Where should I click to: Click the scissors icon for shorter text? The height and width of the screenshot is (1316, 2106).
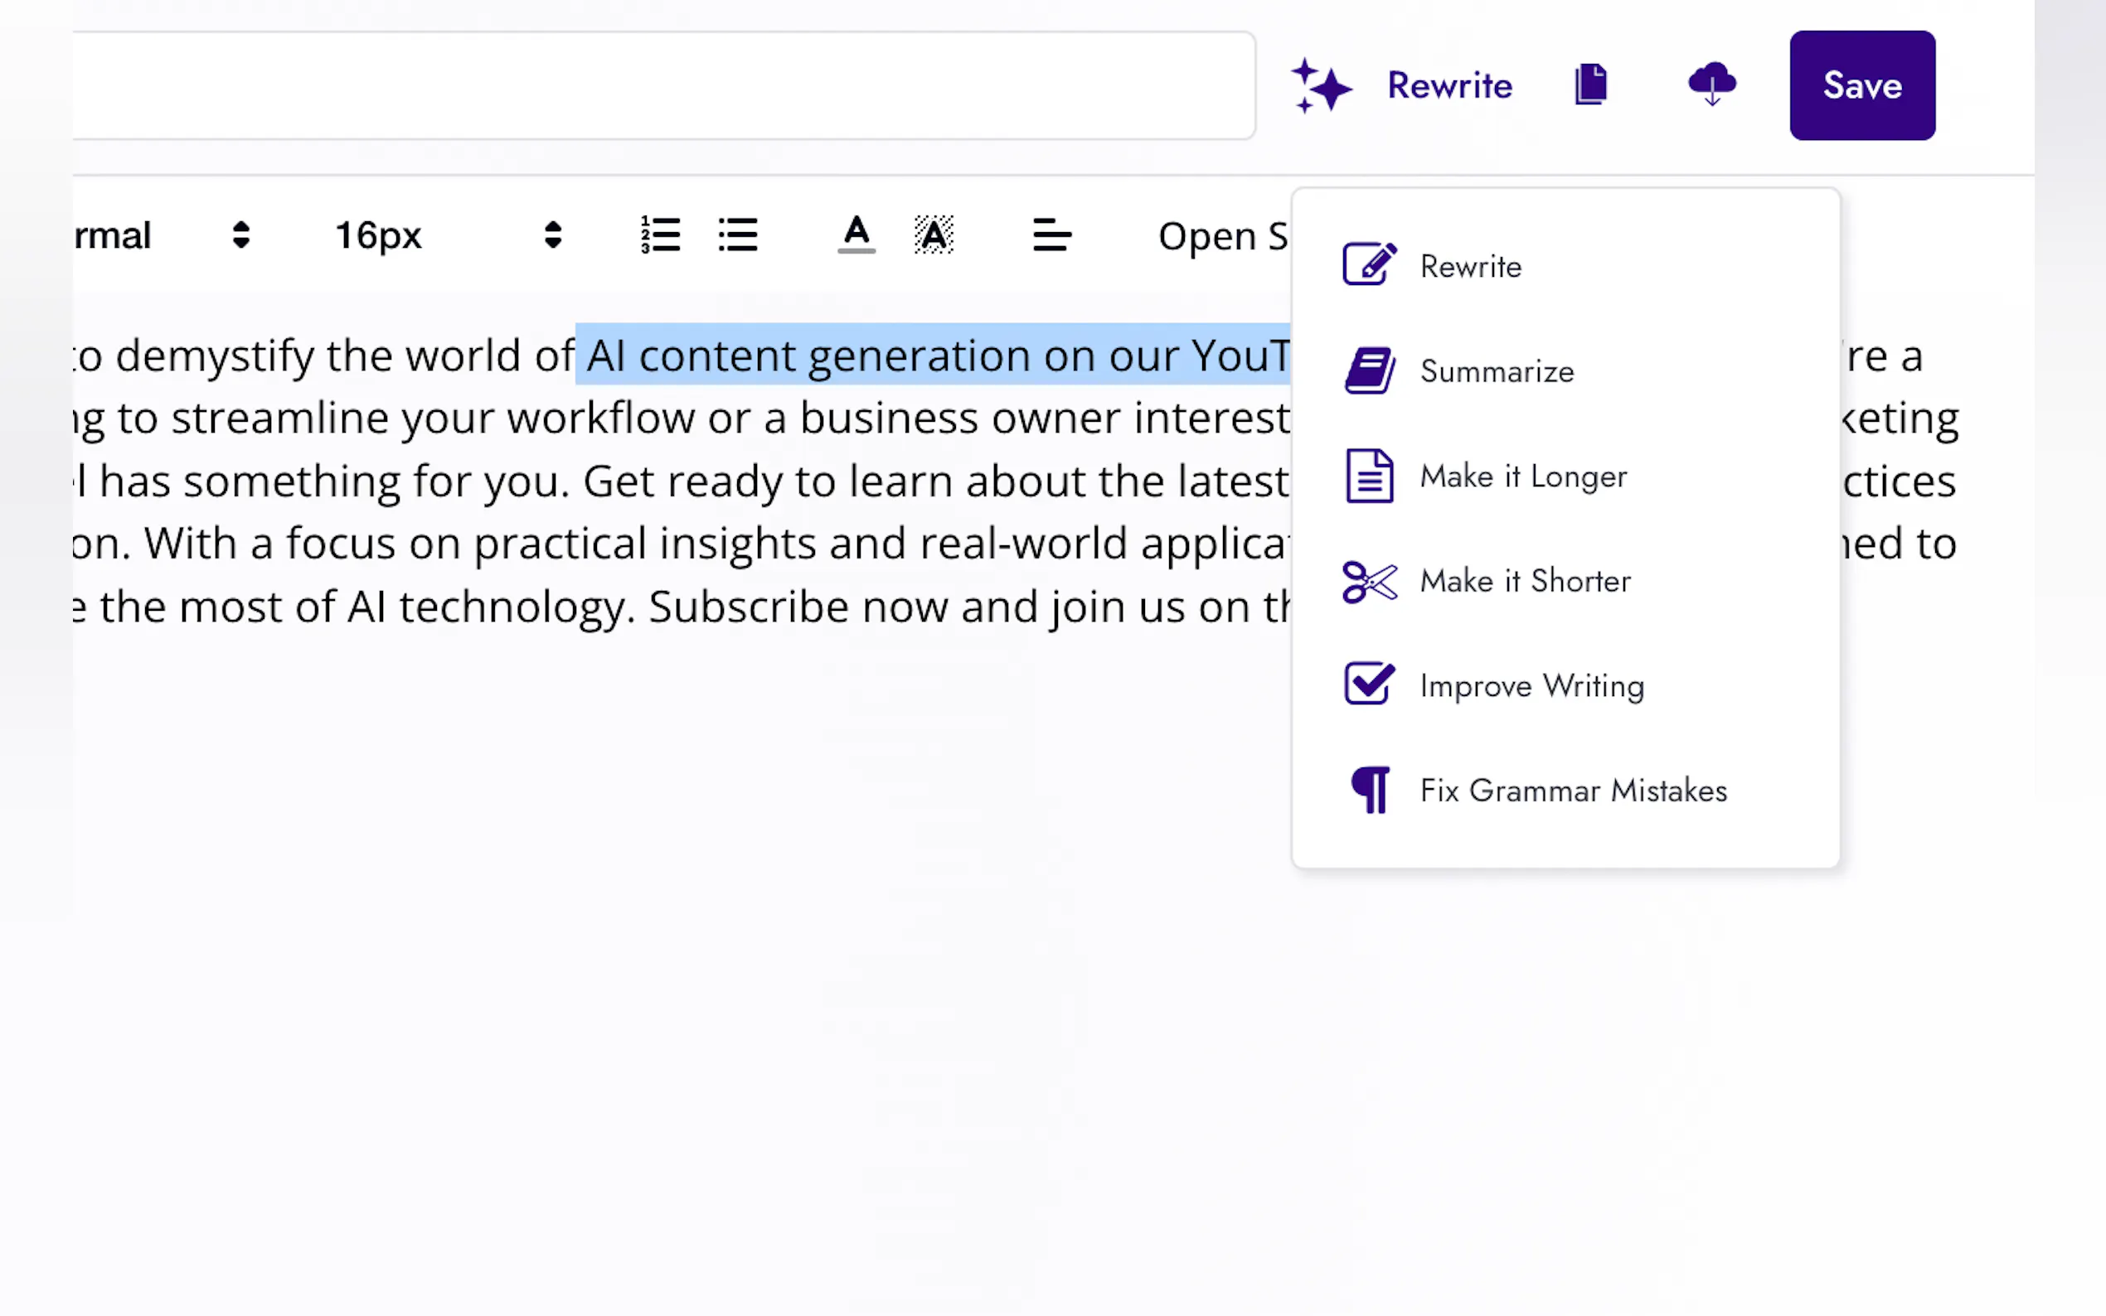coord(1370,582)
